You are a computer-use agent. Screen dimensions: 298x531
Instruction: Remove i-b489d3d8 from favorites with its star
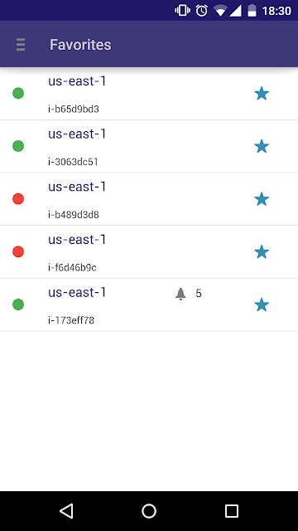pos(262,199)
